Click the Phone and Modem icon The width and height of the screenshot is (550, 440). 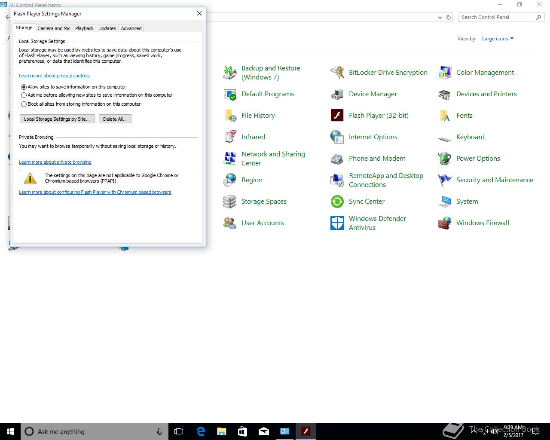point(337,159)
